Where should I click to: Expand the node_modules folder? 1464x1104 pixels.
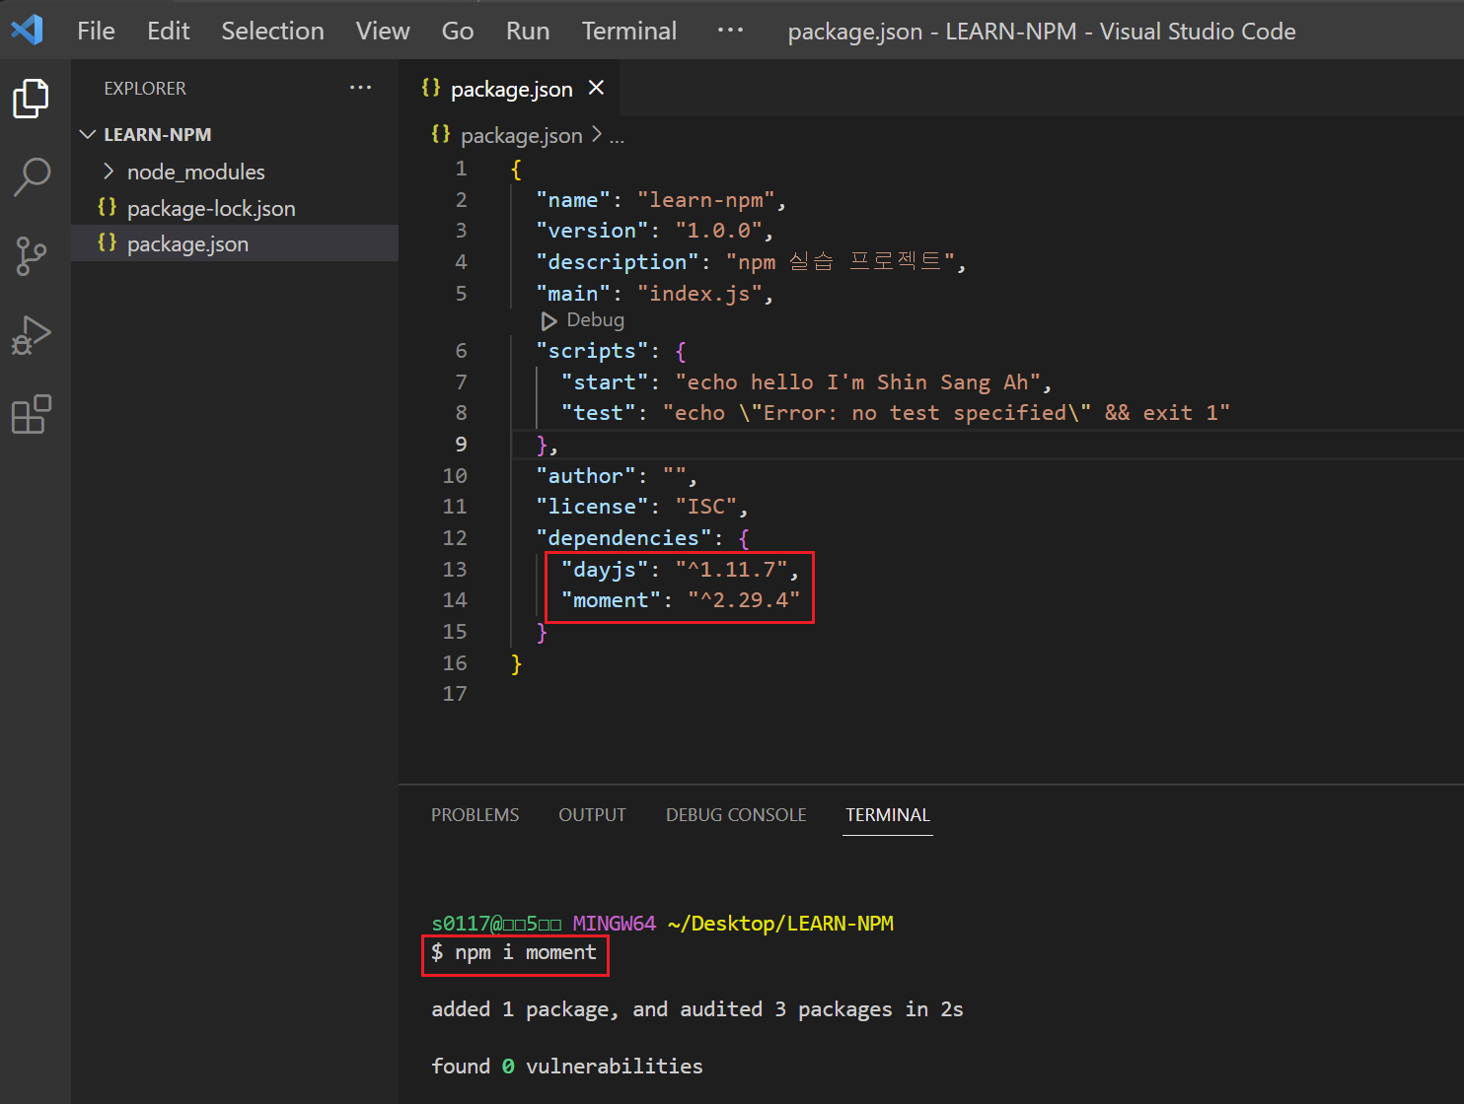pos(109,172)
